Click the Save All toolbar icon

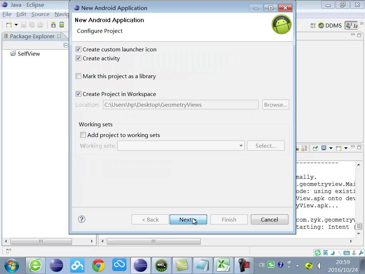click(32, 25)
